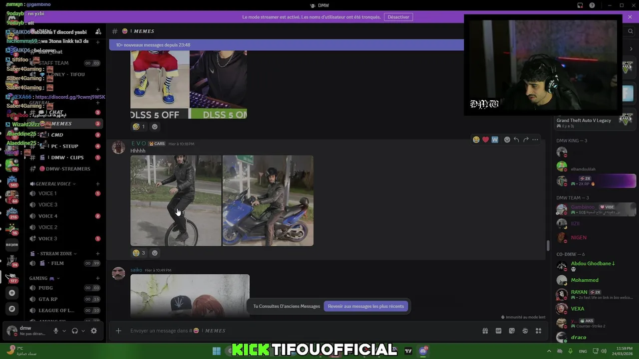639x359 pixels.
Task: Add laughing emoji quick reaction on EVO message
Action: [x=476, y=140]
